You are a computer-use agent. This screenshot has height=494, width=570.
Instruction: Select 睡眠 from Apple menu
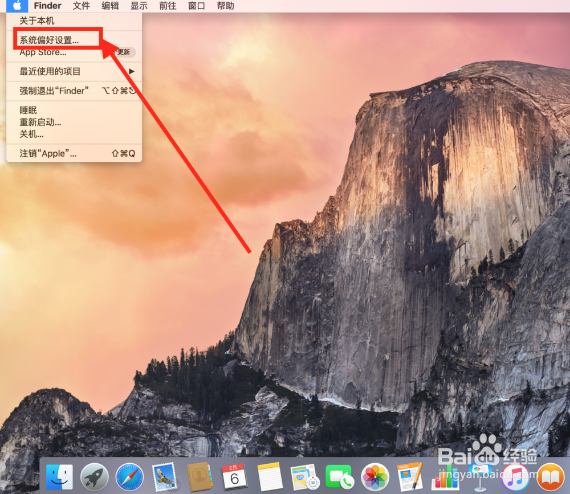pos(74,110)
